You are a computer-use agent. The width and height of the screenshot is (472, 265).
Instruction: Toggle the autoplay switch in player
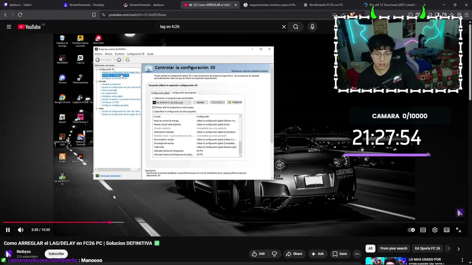[x=411, y=230]
